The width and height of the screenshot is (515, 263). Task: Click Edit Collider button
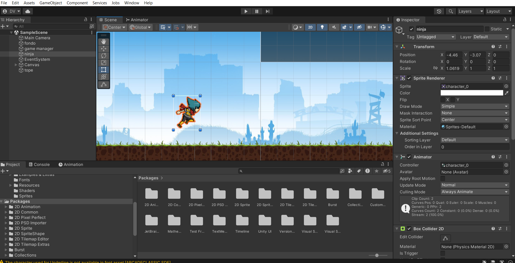[x=446, y=238]
